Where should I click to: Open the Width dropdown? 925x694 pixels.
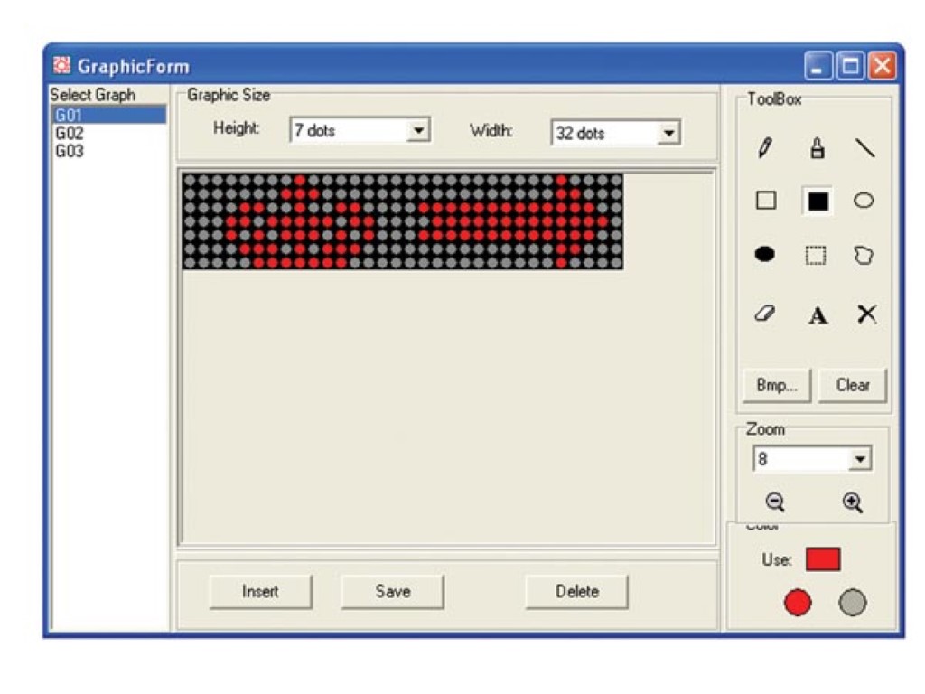coord(668,134)
